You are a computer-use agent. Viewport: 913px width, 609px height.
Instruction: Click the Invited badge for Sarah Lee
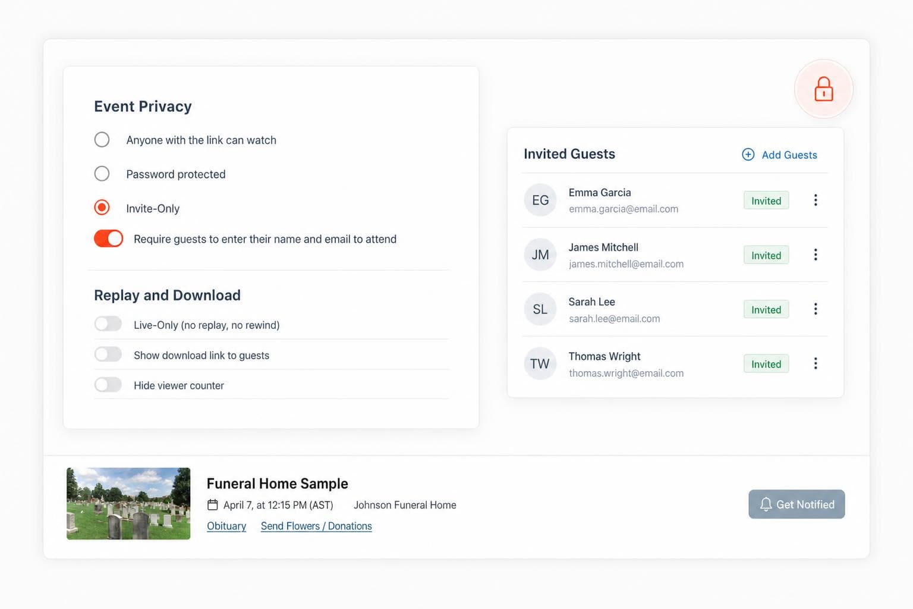click(766, 309)
